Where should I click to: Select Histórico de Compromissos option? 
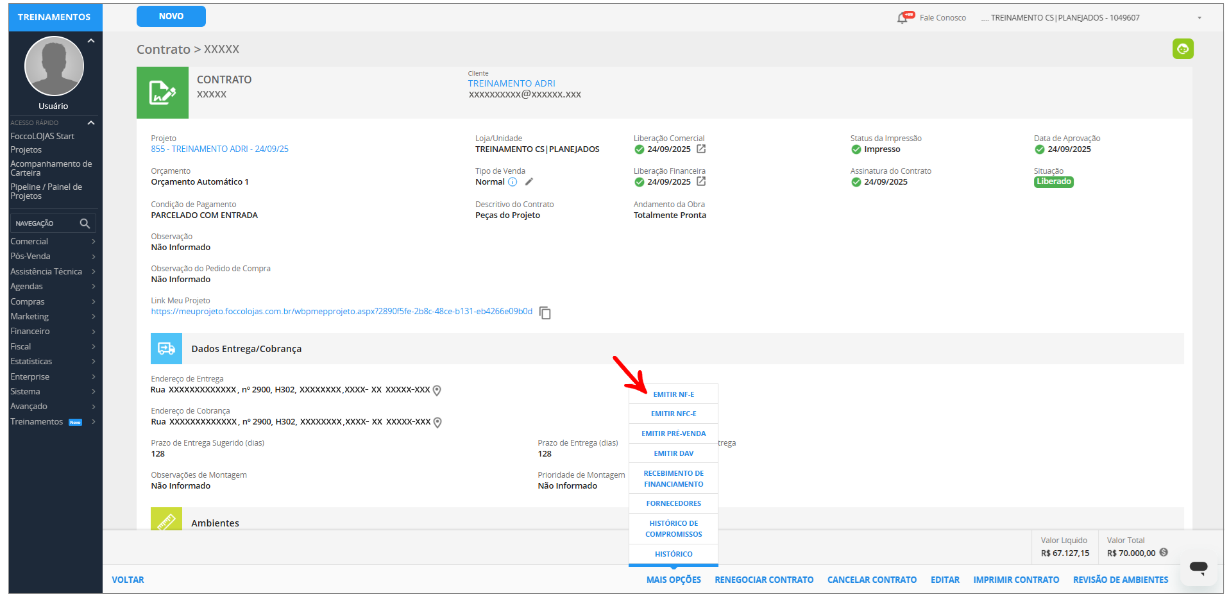[674, 528]
